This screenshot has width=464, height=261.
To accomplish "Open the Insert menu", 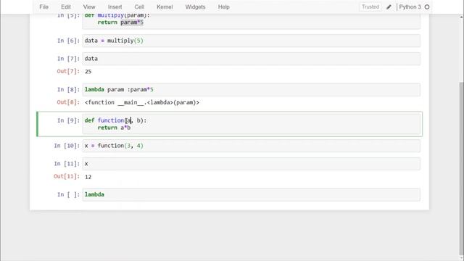I will [115, 7].
